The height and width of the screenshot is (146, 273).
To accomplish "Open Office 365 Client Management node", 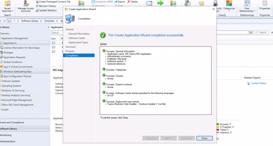I will [17, 105].
